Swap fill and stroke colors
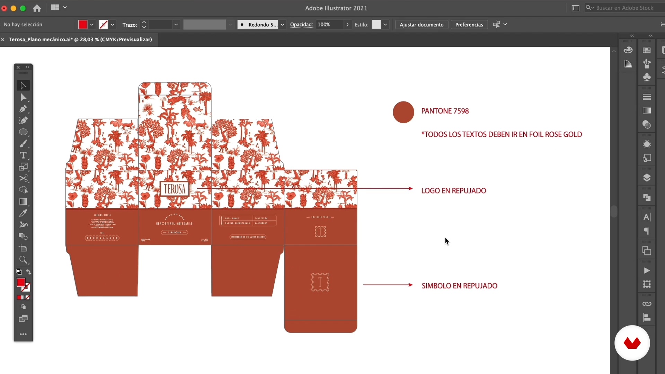This screenshot has width=665, height=374. pos(28,272)
